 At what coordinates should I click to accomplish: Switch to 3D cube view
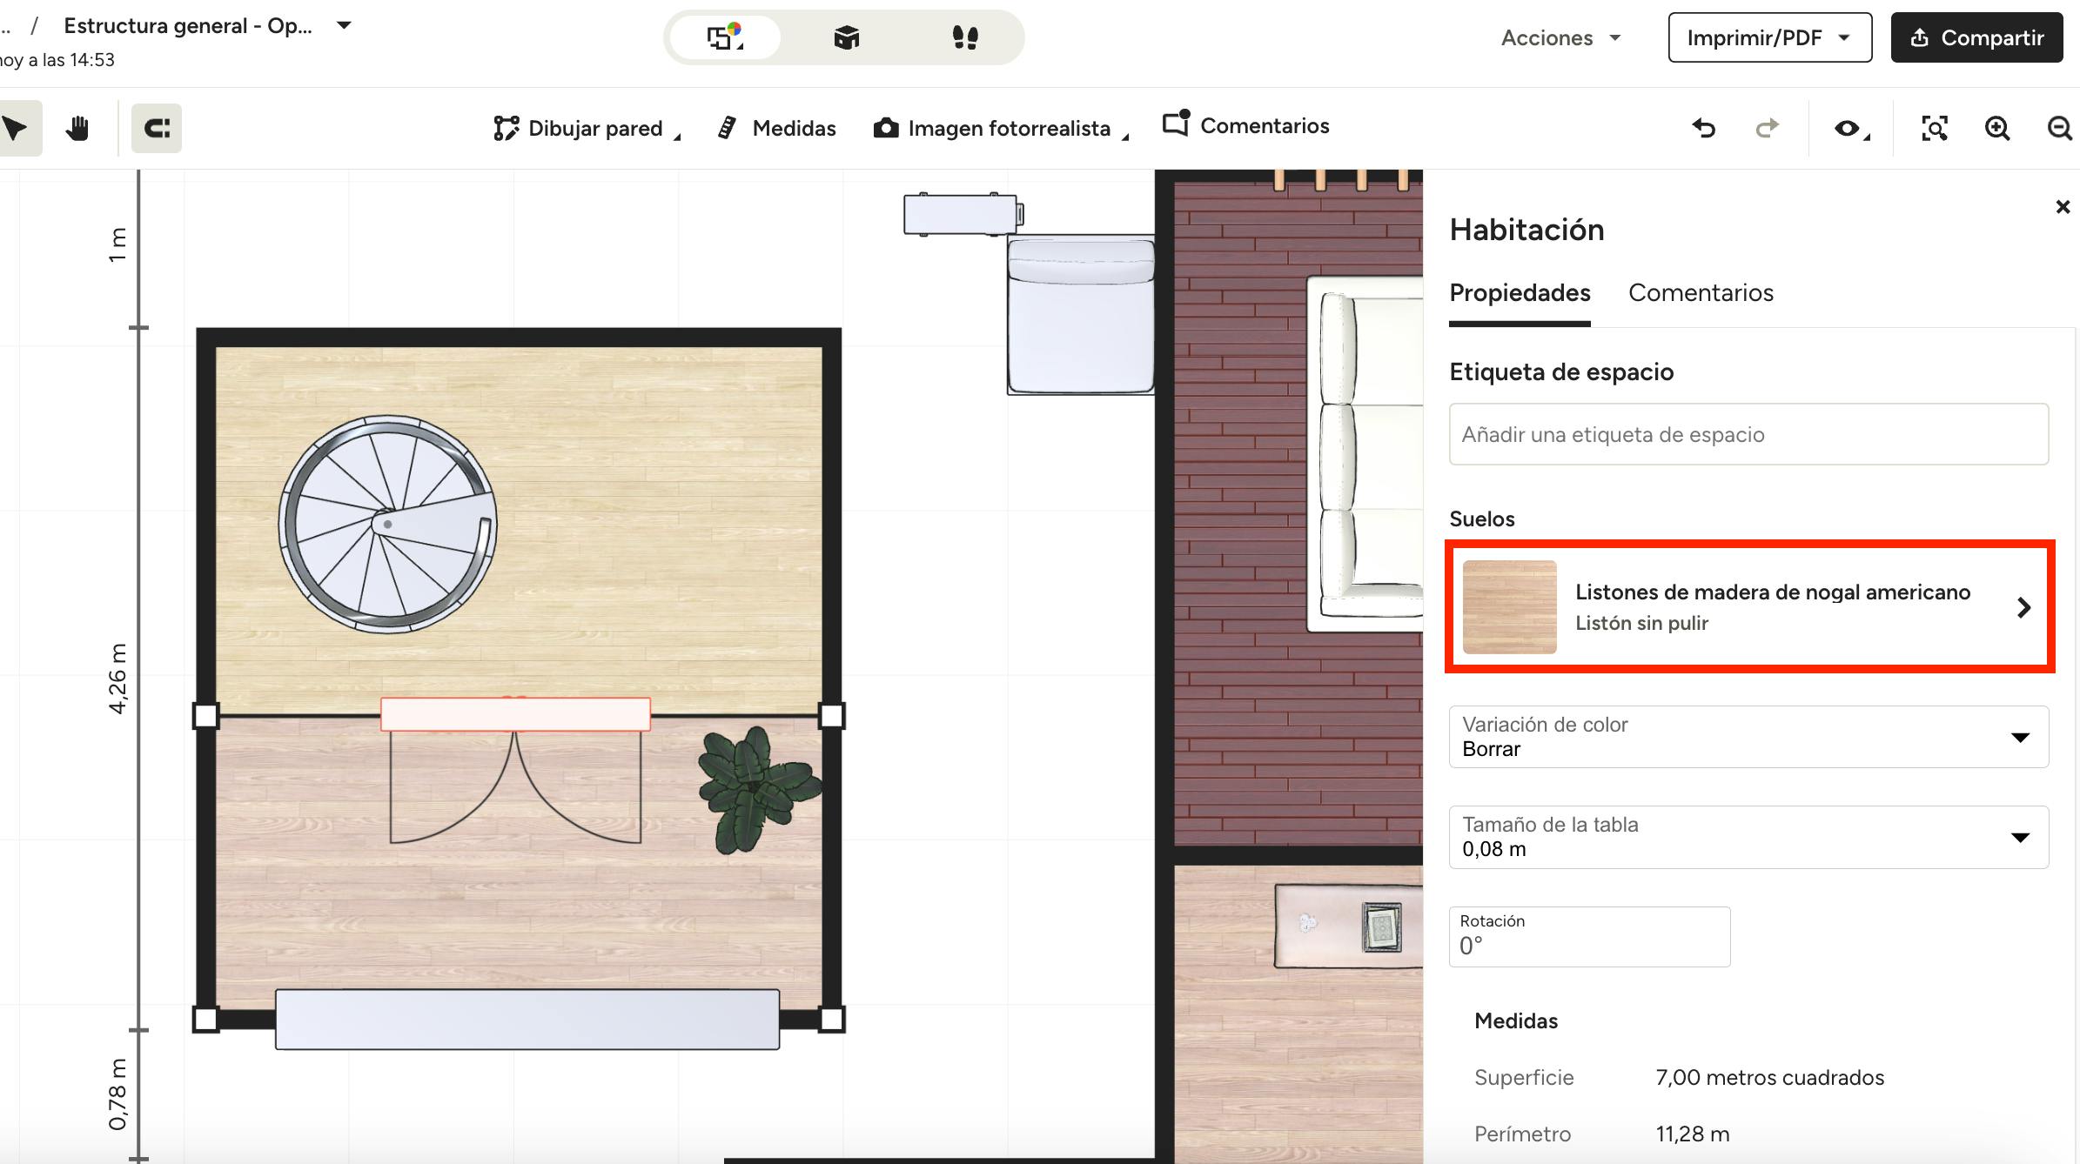[x=846, y=37]
